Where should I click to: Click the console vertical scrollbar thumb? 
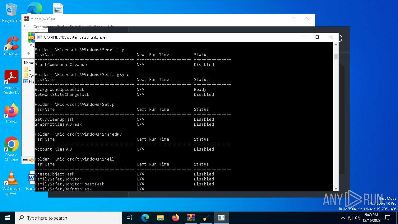tap(336, 57)
